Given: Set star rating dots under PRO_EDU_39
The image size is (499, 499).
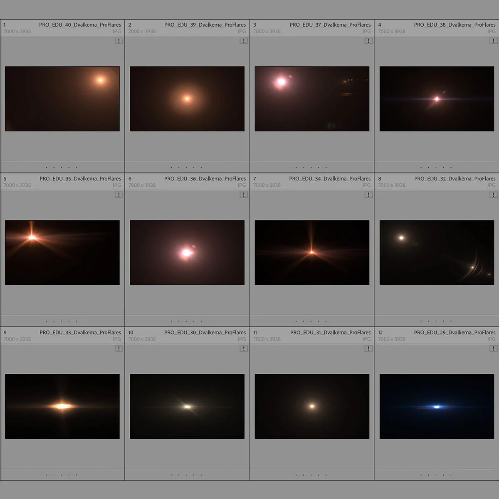Looking at the screenshot, I should [186, 167].
